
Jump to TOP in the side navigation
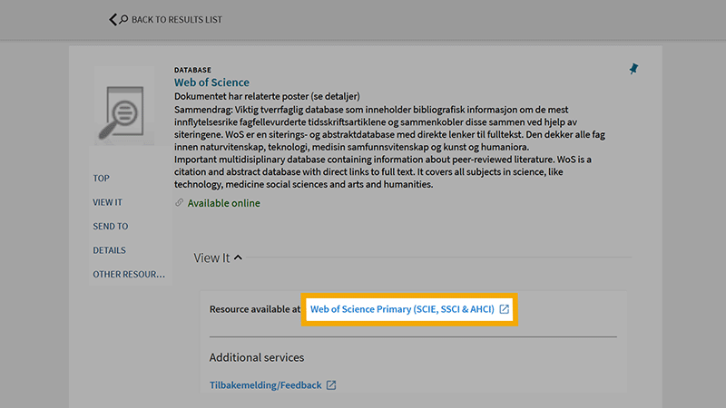pyautogui.click(x=101, y=179)
